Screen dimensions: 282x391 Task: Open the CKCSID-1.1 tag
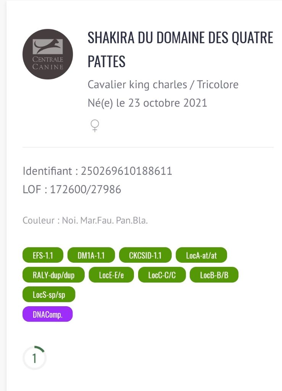tap(145, 255)
